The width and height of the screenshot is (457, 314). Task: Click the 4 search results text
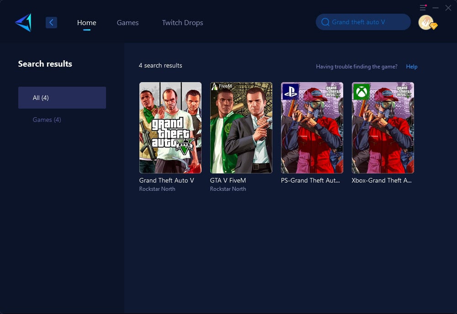click(160, 65)
